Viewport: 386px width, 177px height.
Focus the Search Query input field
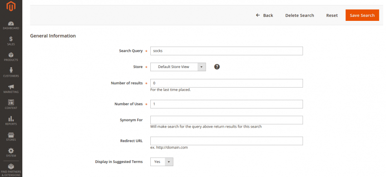coord(227,51)
